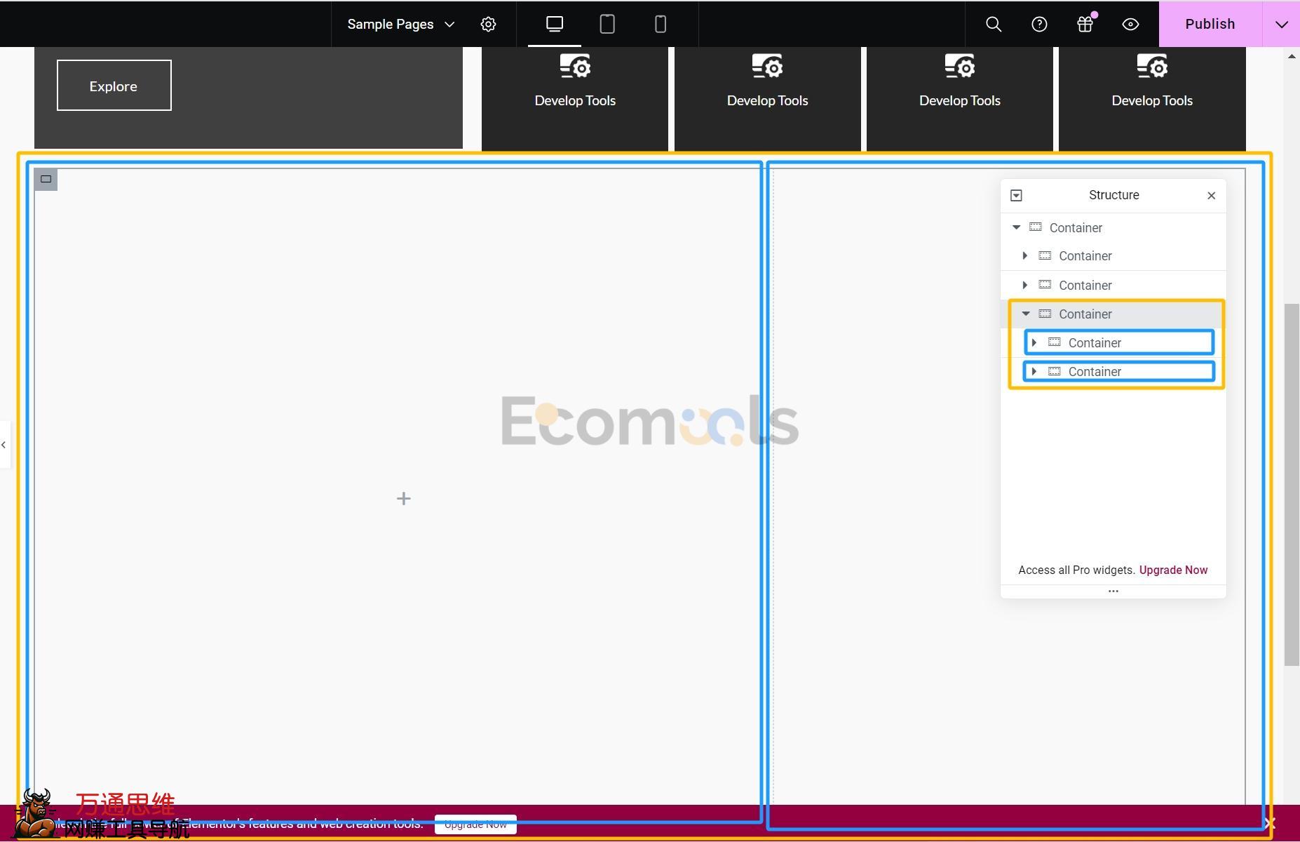Viewport: 1300px width, 842px height.
Task: Open page settings gear icon
Action: point(488,25)
